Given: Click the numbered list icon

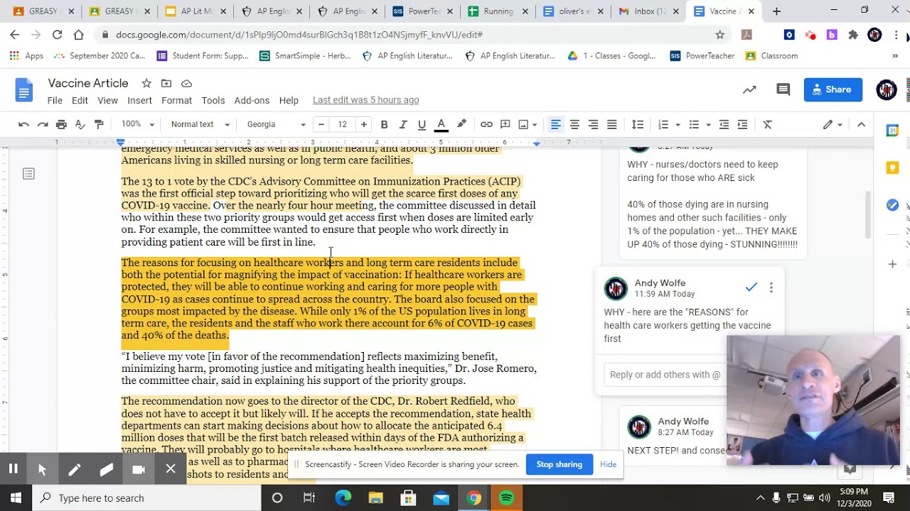Looking at the screenshot, I should pyautogui.click(x=663, y=124).
